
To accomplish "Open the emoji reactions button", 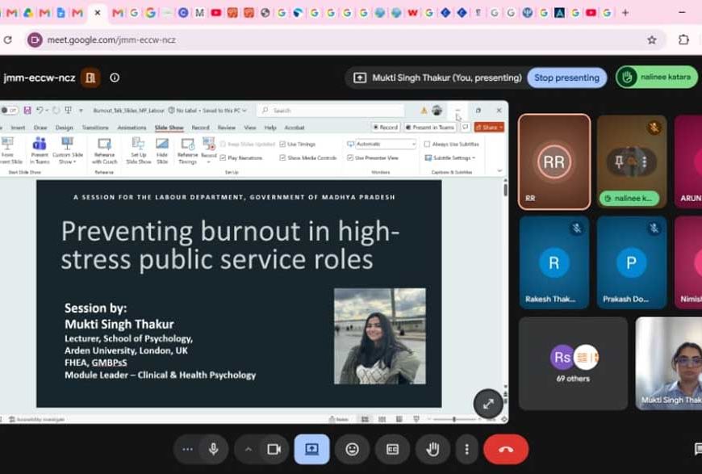I will pos(353,449).
